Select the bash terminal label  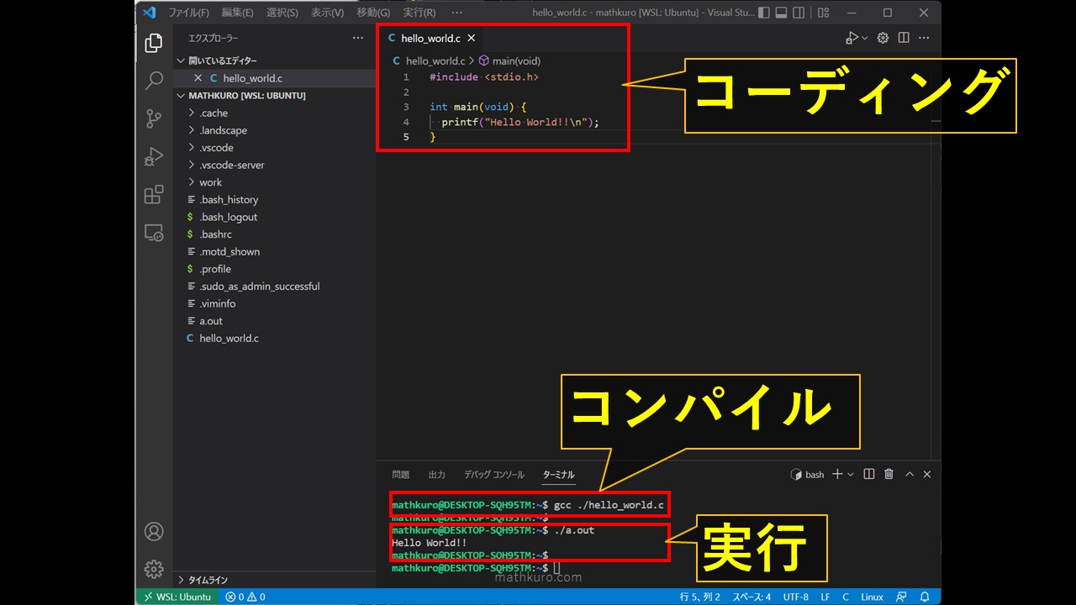pos(808,475)
